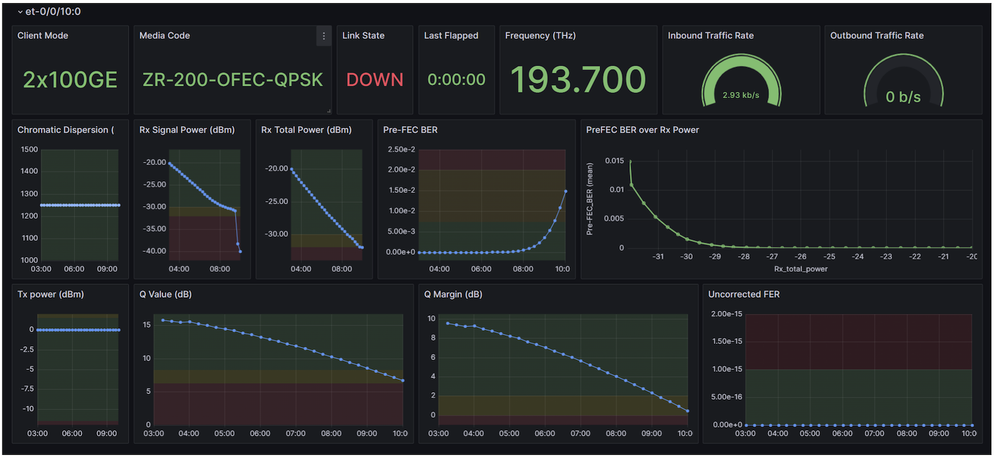This screenshot has width=994, height=458.
Task: Click the Rx Total Power (dBm) title
Action: point(306,130)
